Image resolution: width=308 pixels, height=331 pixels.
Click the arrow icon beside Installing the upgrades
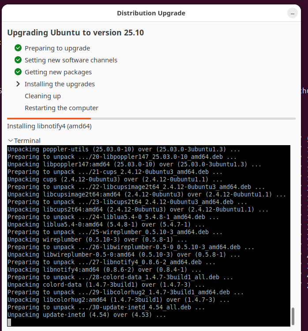[18, 84]
